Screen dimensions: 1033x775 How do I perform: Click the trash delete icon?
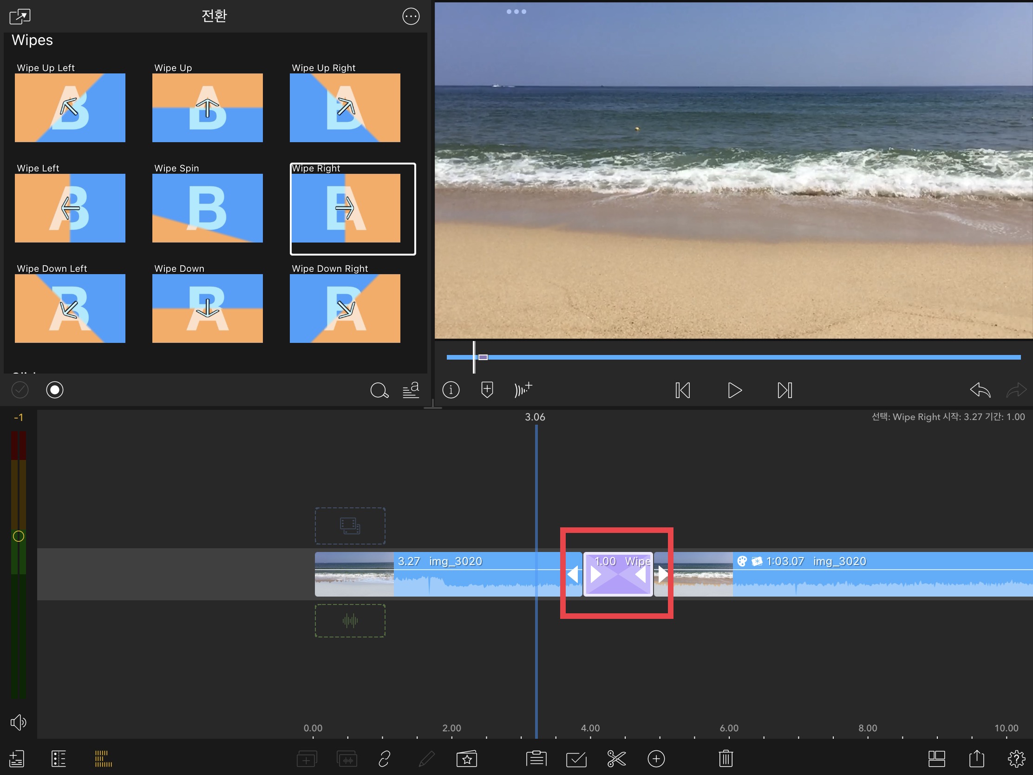point(725,759)
